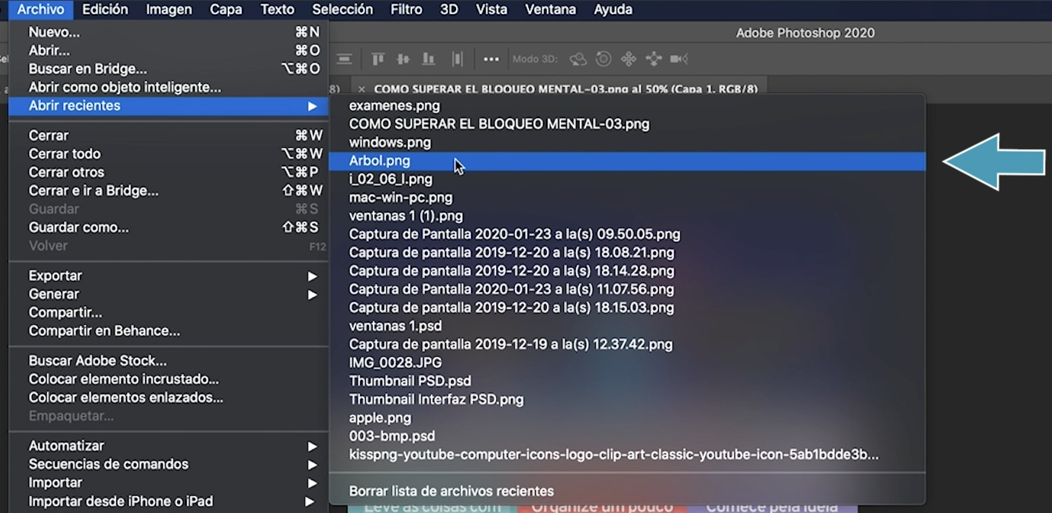Click the 3D camera zoom icon

pos(679,59)
